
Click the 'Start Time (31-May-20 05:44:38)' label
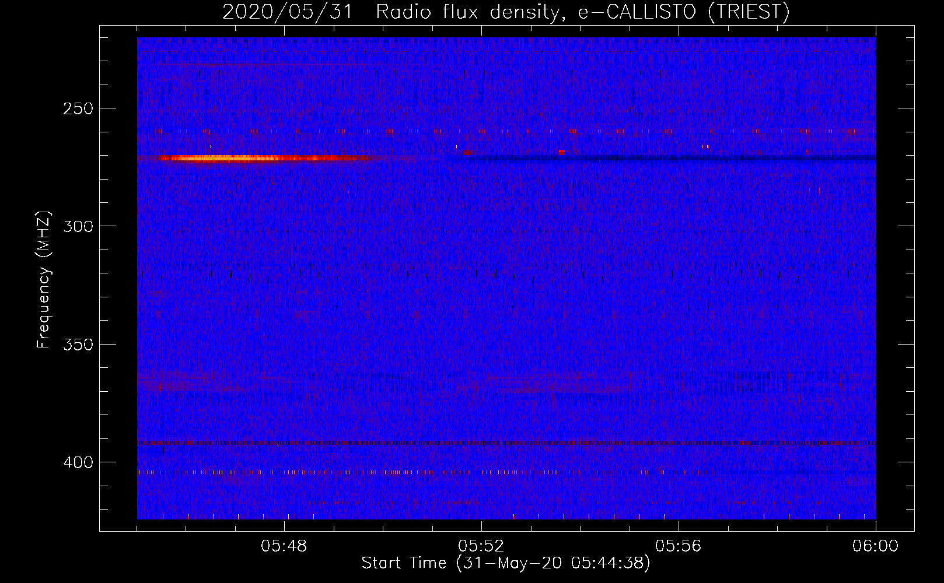coord(506,563)
